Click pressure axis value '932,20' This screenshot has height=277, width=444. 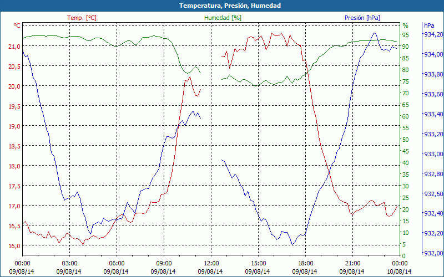click(x=433, y=233)
